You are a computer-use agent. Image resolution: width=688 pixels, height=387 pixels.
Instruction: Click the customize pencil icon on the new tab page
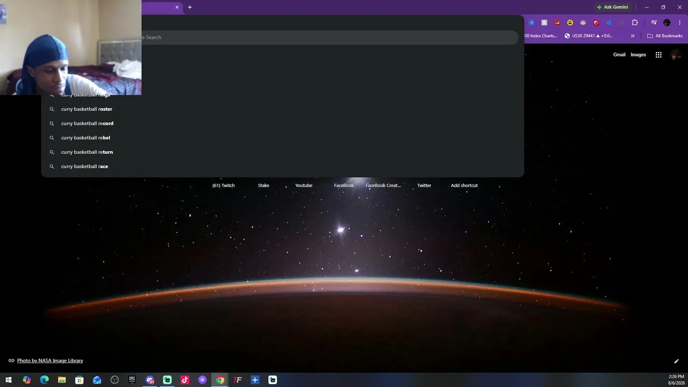[676, 361]
